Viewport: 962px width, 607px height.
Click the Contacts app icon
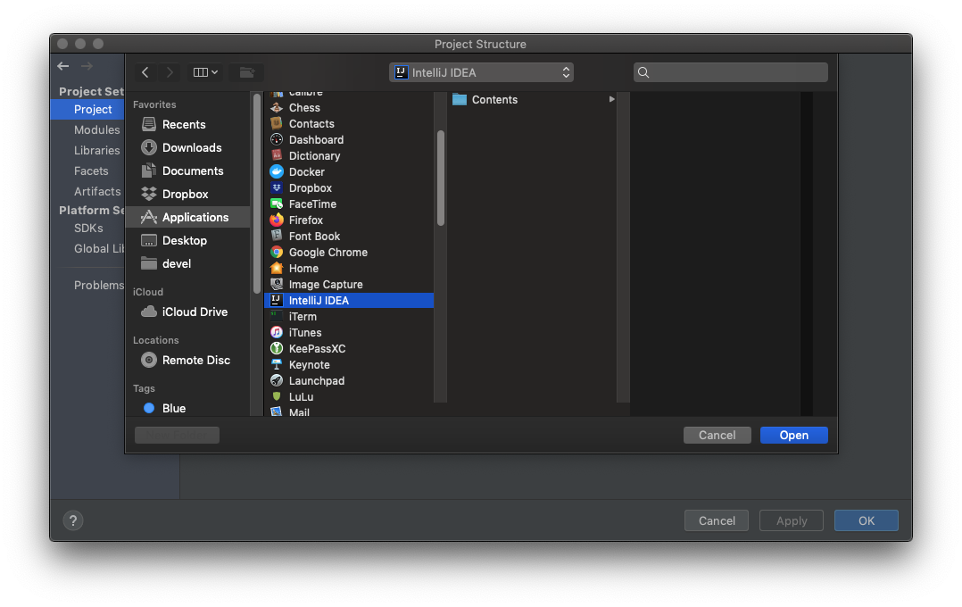[x=277, y=123]
